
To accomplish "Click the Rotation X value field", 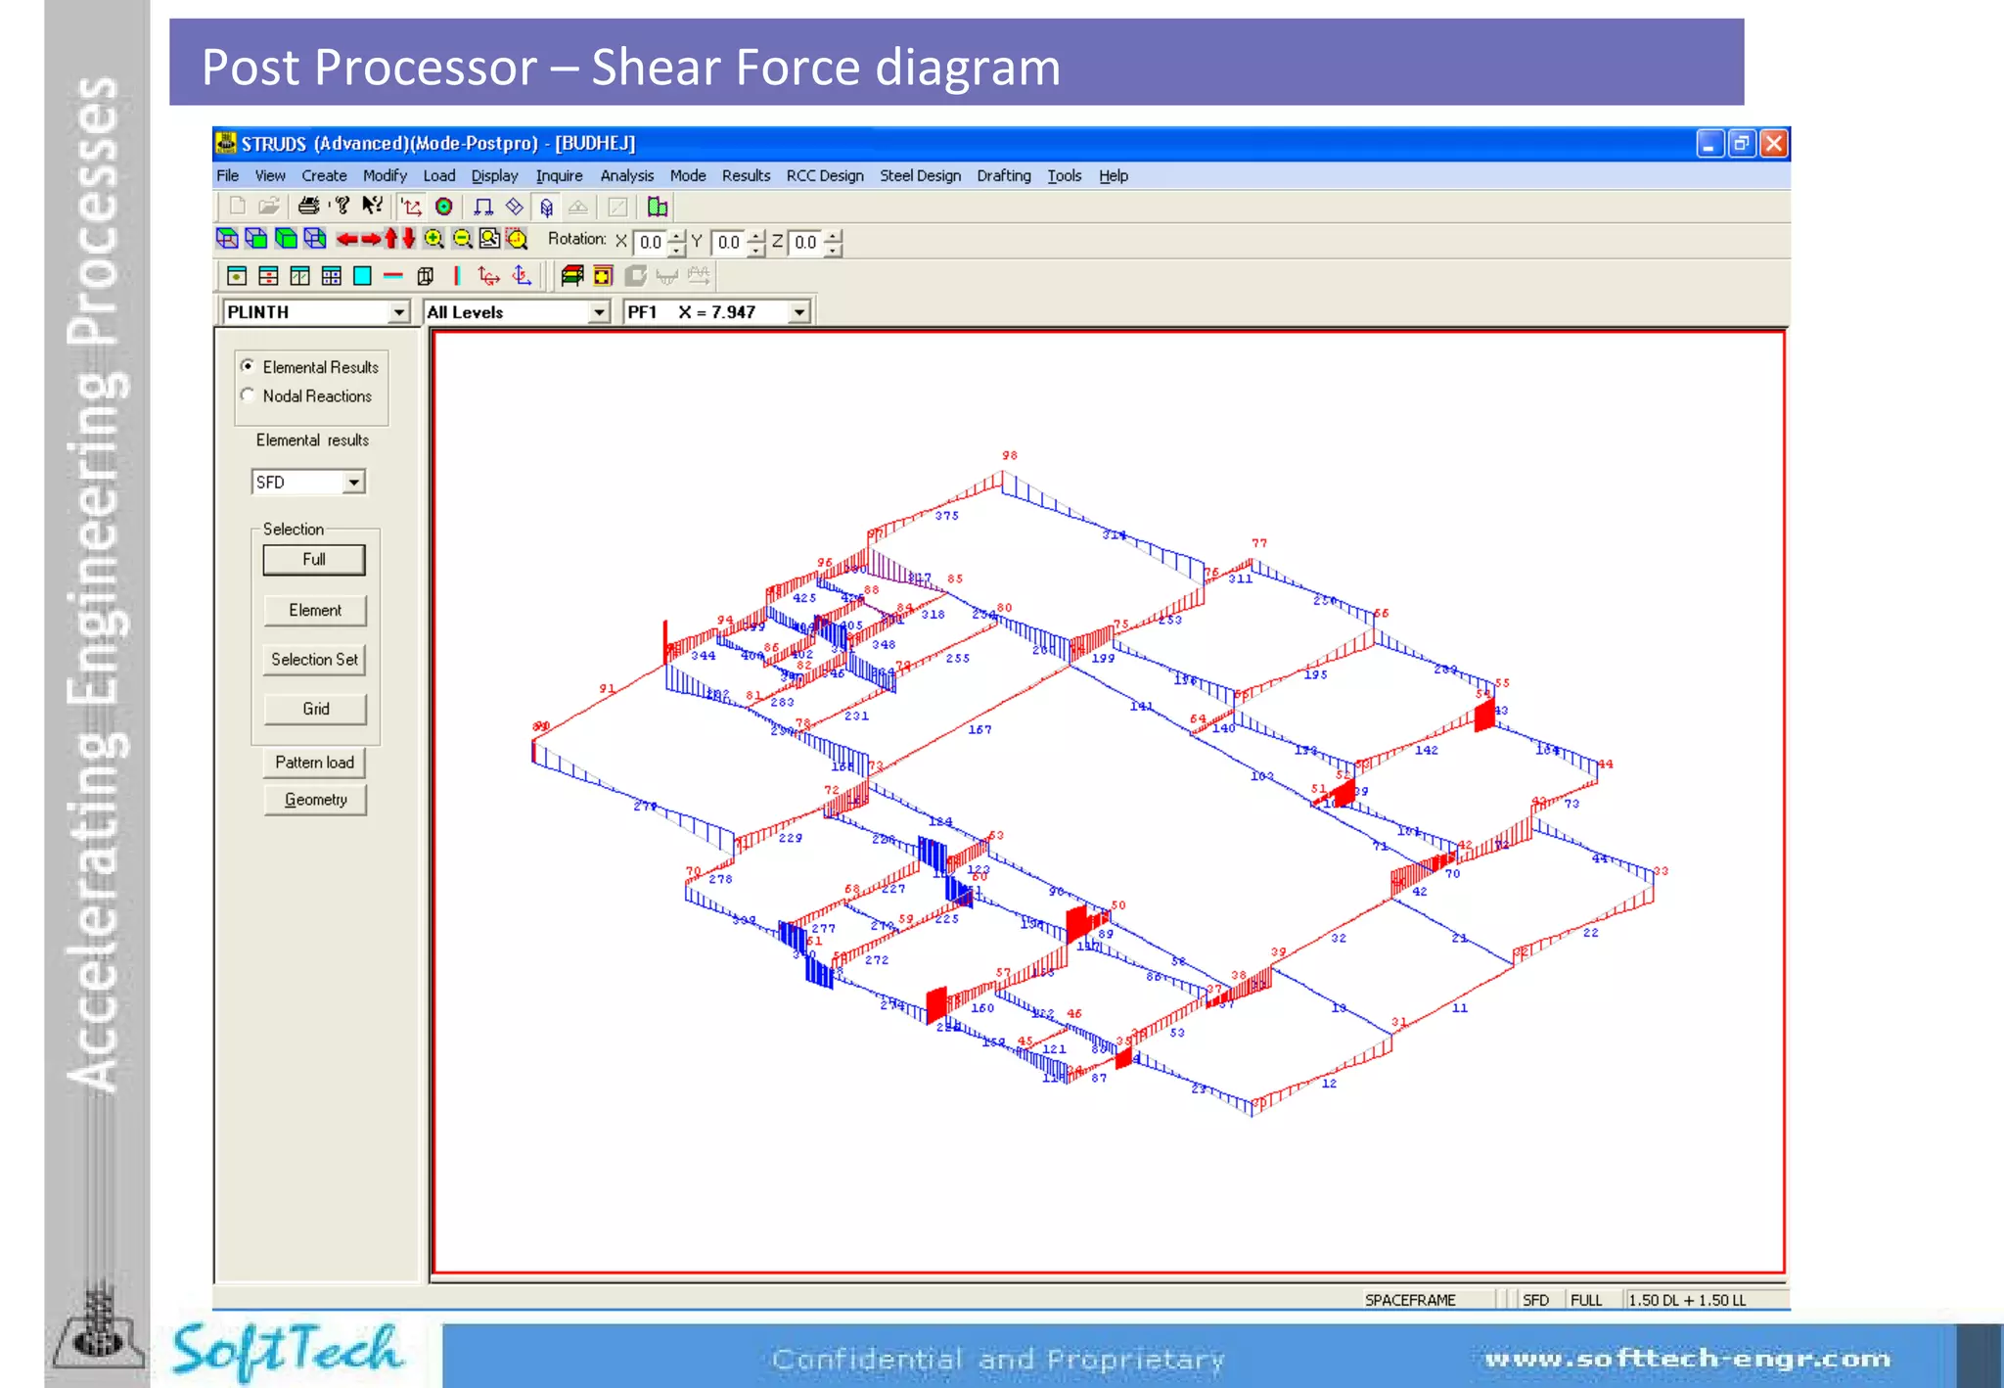I will pyautogui.click(x=652, y=242).
